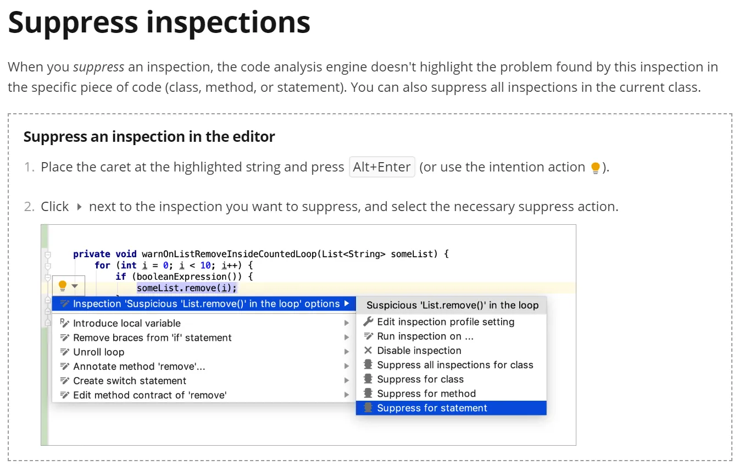Click the pencil icon next to Run inspection on
Viewport: 739px width, 465px height.
point(368,336)
